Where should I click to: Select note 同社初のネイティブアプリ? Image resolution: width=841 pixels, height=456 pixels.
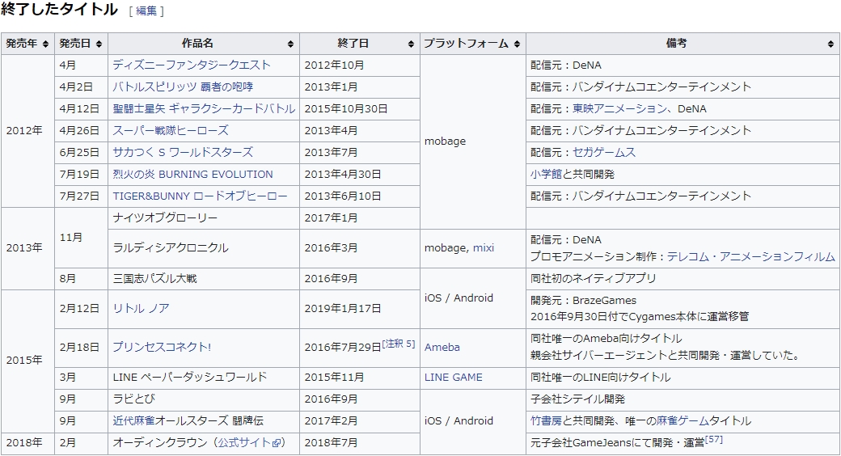pyautogui.click(x=594, y=278)
